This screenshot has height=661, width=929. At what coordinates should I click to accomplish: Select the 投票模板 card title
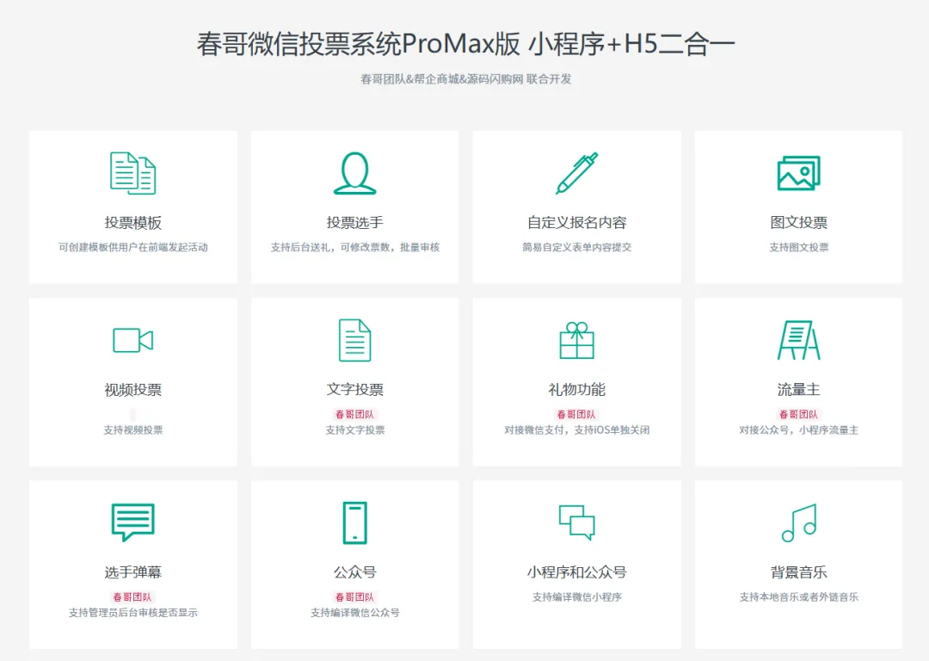tap(132, 223)
